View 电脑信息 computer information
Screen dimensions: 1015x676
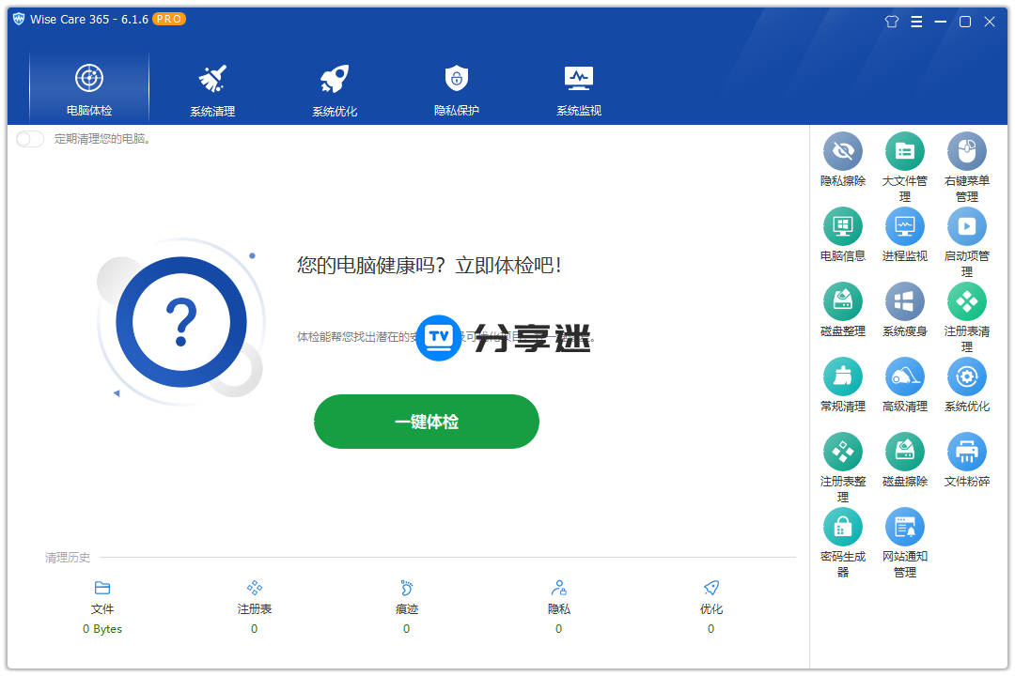(842, 226)
